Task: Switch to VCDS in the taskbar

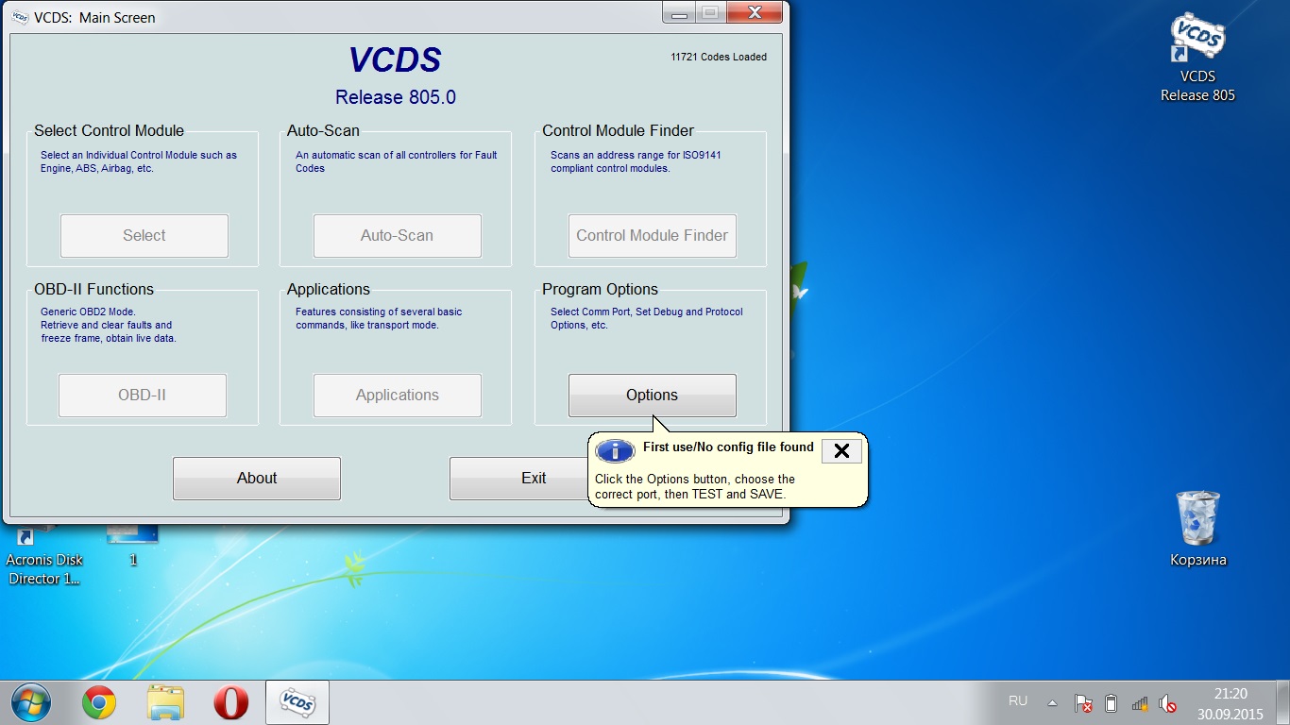Action: tap(297, 702)
